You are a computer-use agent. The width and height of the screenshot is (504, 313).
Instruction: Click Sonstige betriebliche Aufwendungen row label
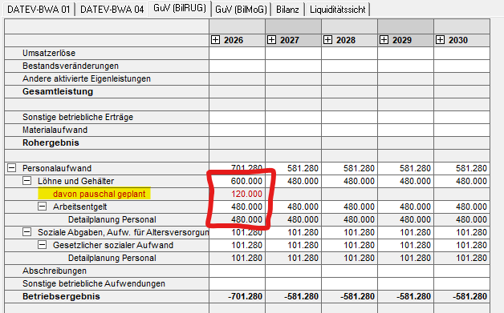tap(94, 284)
